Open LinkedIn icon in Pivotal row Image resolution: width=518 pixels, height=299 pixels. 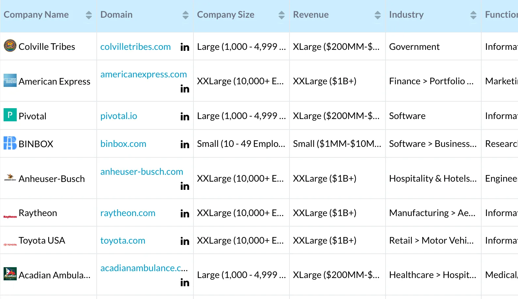click(185, 116)
